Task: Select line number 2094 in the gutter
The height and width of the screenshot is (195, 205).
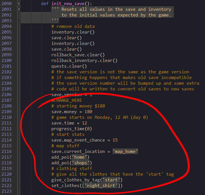Action: pos(7,26)
